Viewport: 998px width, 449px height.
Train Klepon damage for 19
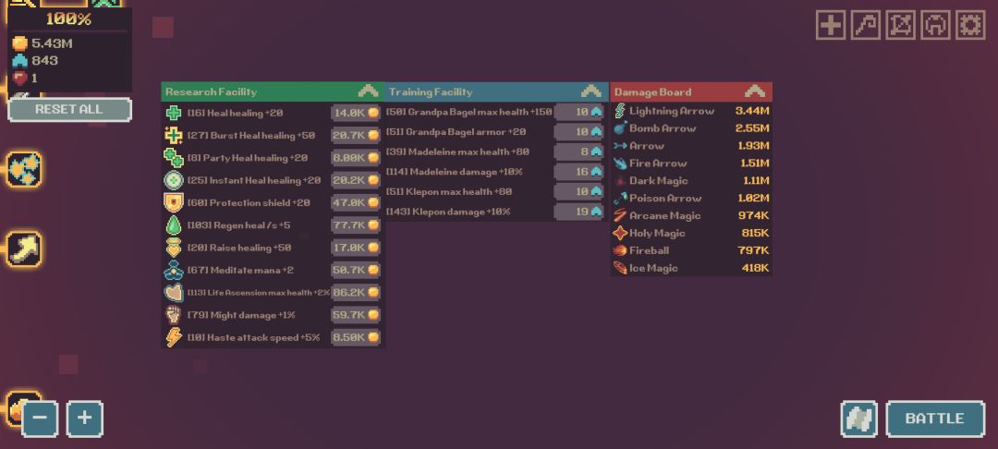(x=579, y=212)
